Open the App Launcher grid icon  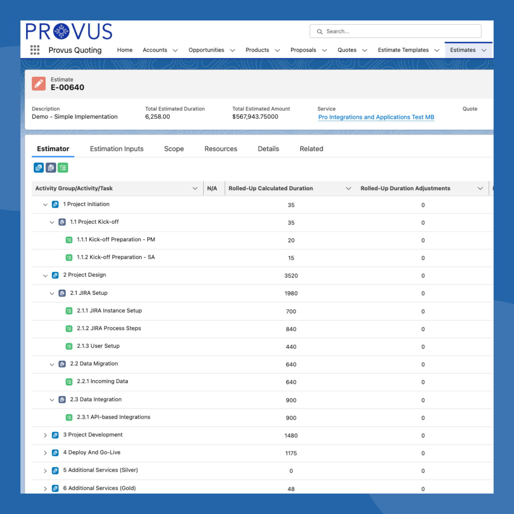[35, 50]
